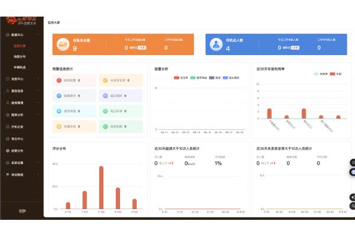Open 地图分布 in the sidebar
This screenshot has height=237, width=355.
tap(20, 56)
